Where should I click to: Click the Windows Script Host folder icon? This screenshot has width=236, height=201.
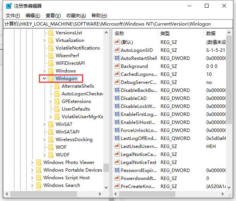tap(39, 178)
